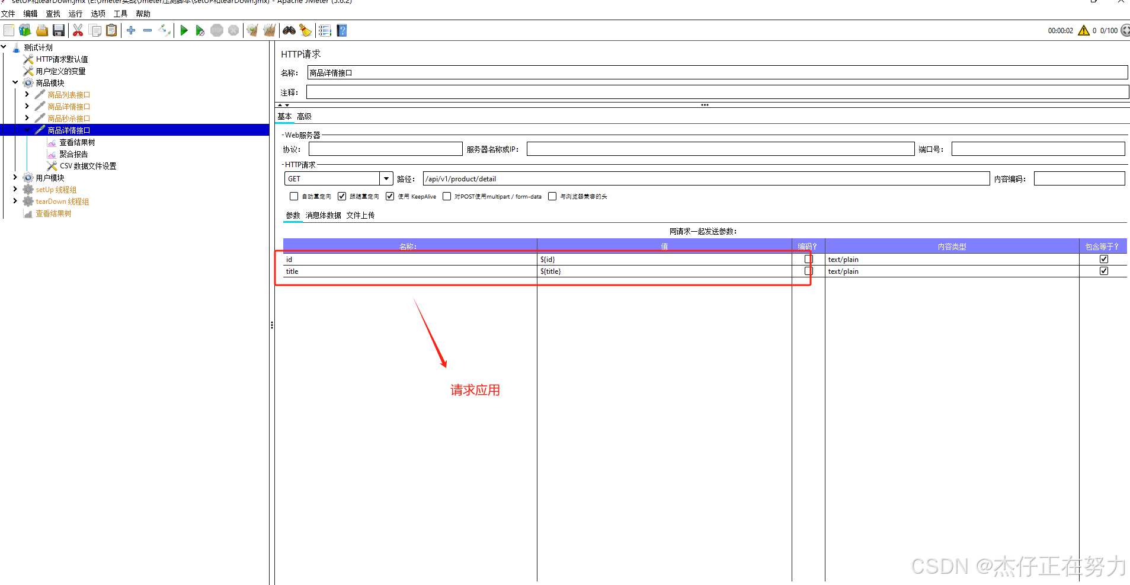This screenshot has width=1130, height=585.
Task: Expand the setUp 线程组 node
Action: [x=15, y=189]
